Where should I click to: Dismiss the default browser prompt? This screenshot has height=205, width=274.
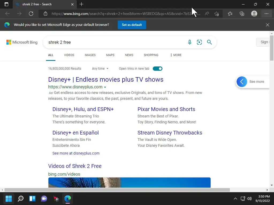click(268, 25)
